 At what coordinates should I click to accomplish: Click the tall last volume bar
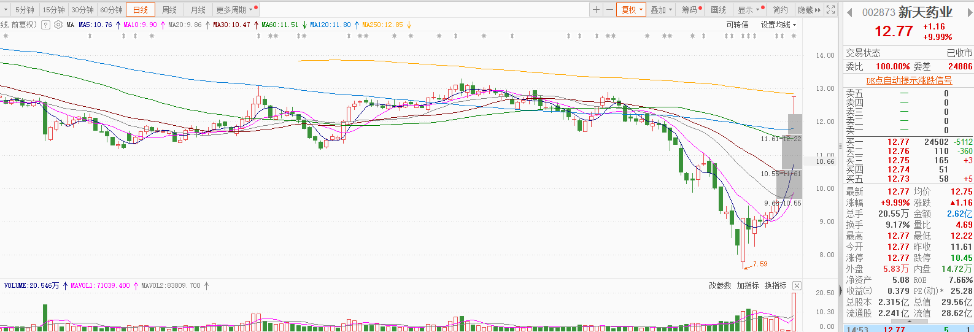click(x=794, y=312)
